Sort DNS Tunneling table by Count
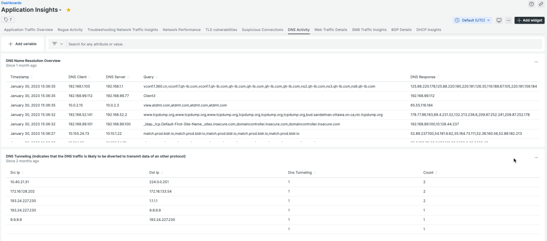547x241 pixels. coord(429,173)
